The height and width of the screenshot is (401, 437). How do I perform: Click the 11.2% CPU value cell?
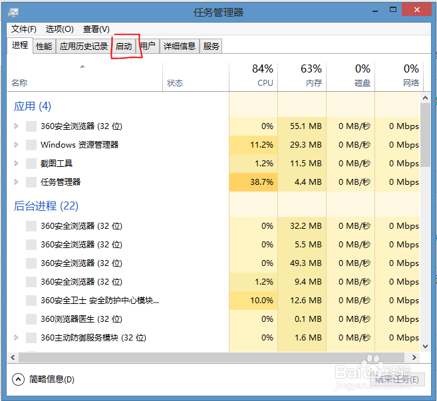pyautogui.click(x=253, y=145)
